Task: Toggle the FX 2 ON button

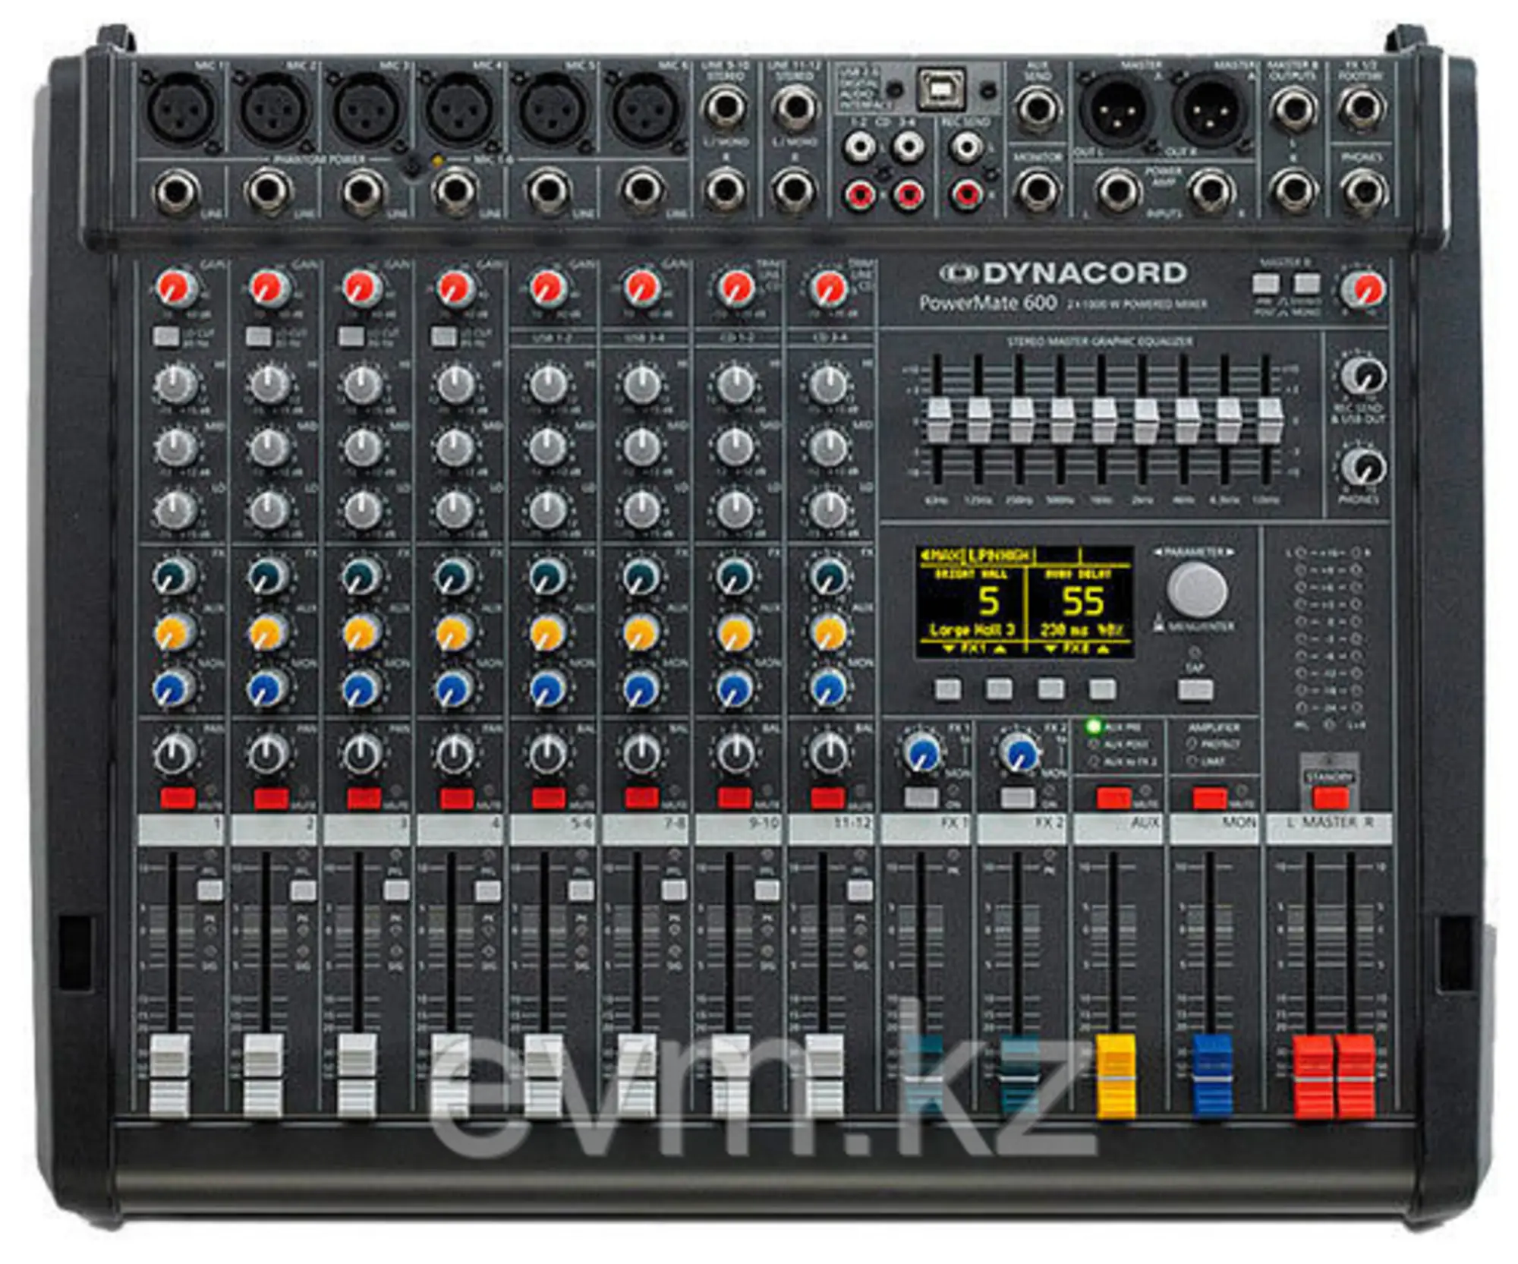Action: tap(1018, 797)
